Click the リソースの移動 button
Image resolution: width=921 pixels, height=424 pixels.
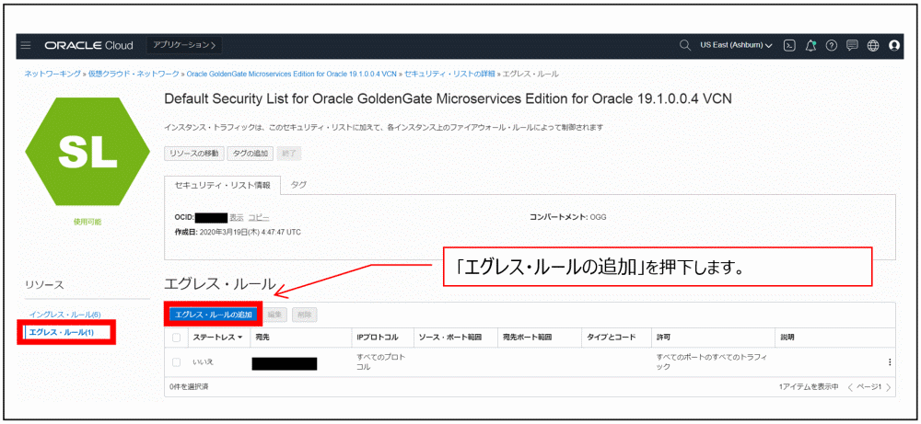193,154
